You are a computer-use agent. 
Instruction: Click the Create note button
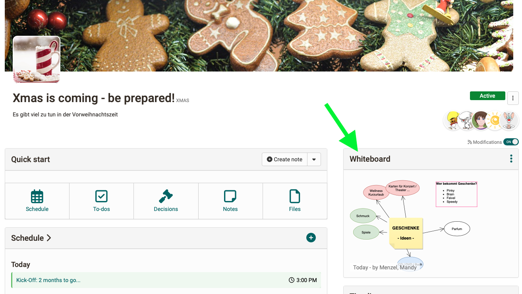pyautogui.click(x=284, y=159)
